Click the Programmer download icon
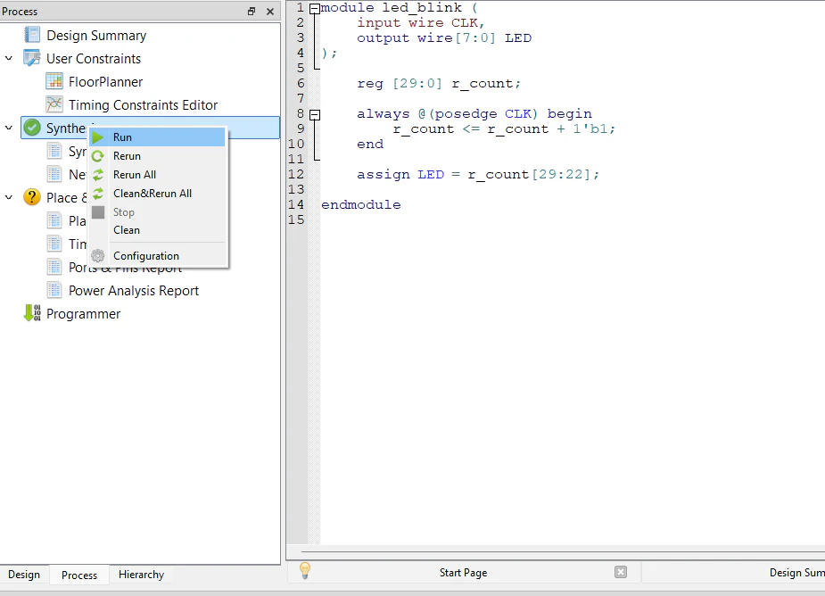This screenshot has width=825, height=596. click(x=32, y=313)
